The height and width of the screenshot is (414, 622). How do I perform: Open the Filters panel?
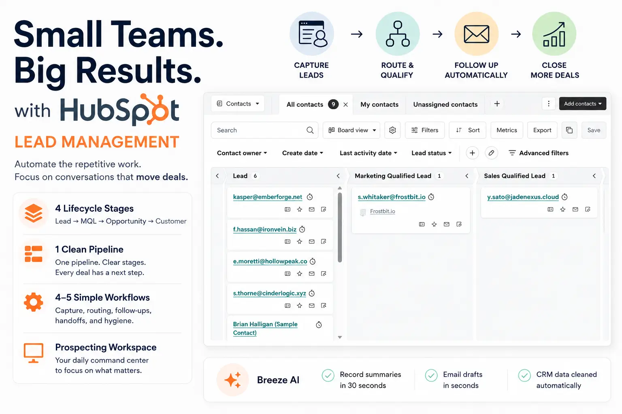click(425, 130)
